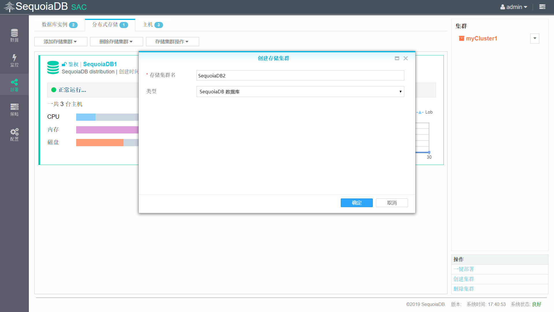Open the 数据 database sidebar icon
The height and width of the screenshot is (312, 554).
(x=14, y=35)
